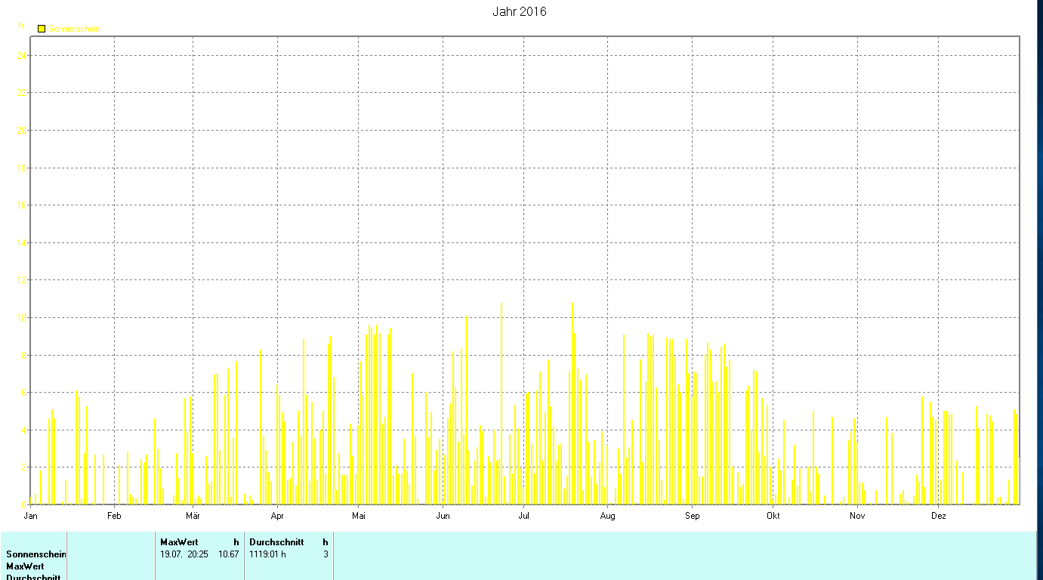The height and width of the screenshot is (580, 1043).
Task: Select the Feb label on x-axis
Action: click(114, 517)
